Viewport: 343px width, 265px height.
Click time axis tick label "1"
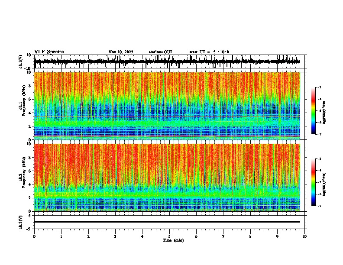[x=61, y=236]
